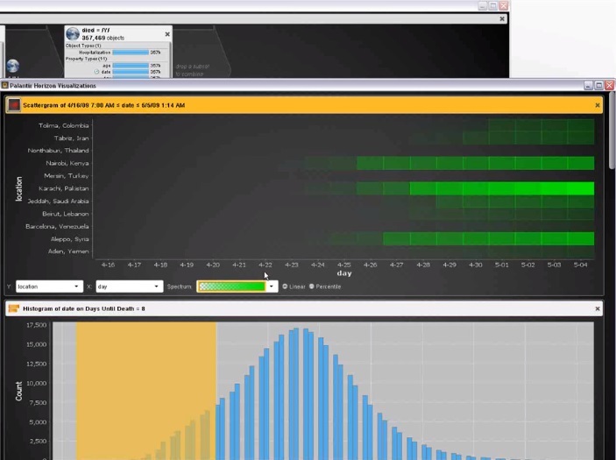This screenshot has height=460, width=616.
Task: Click the Nairobi, Kenya row label
Action: pos(67,163)
